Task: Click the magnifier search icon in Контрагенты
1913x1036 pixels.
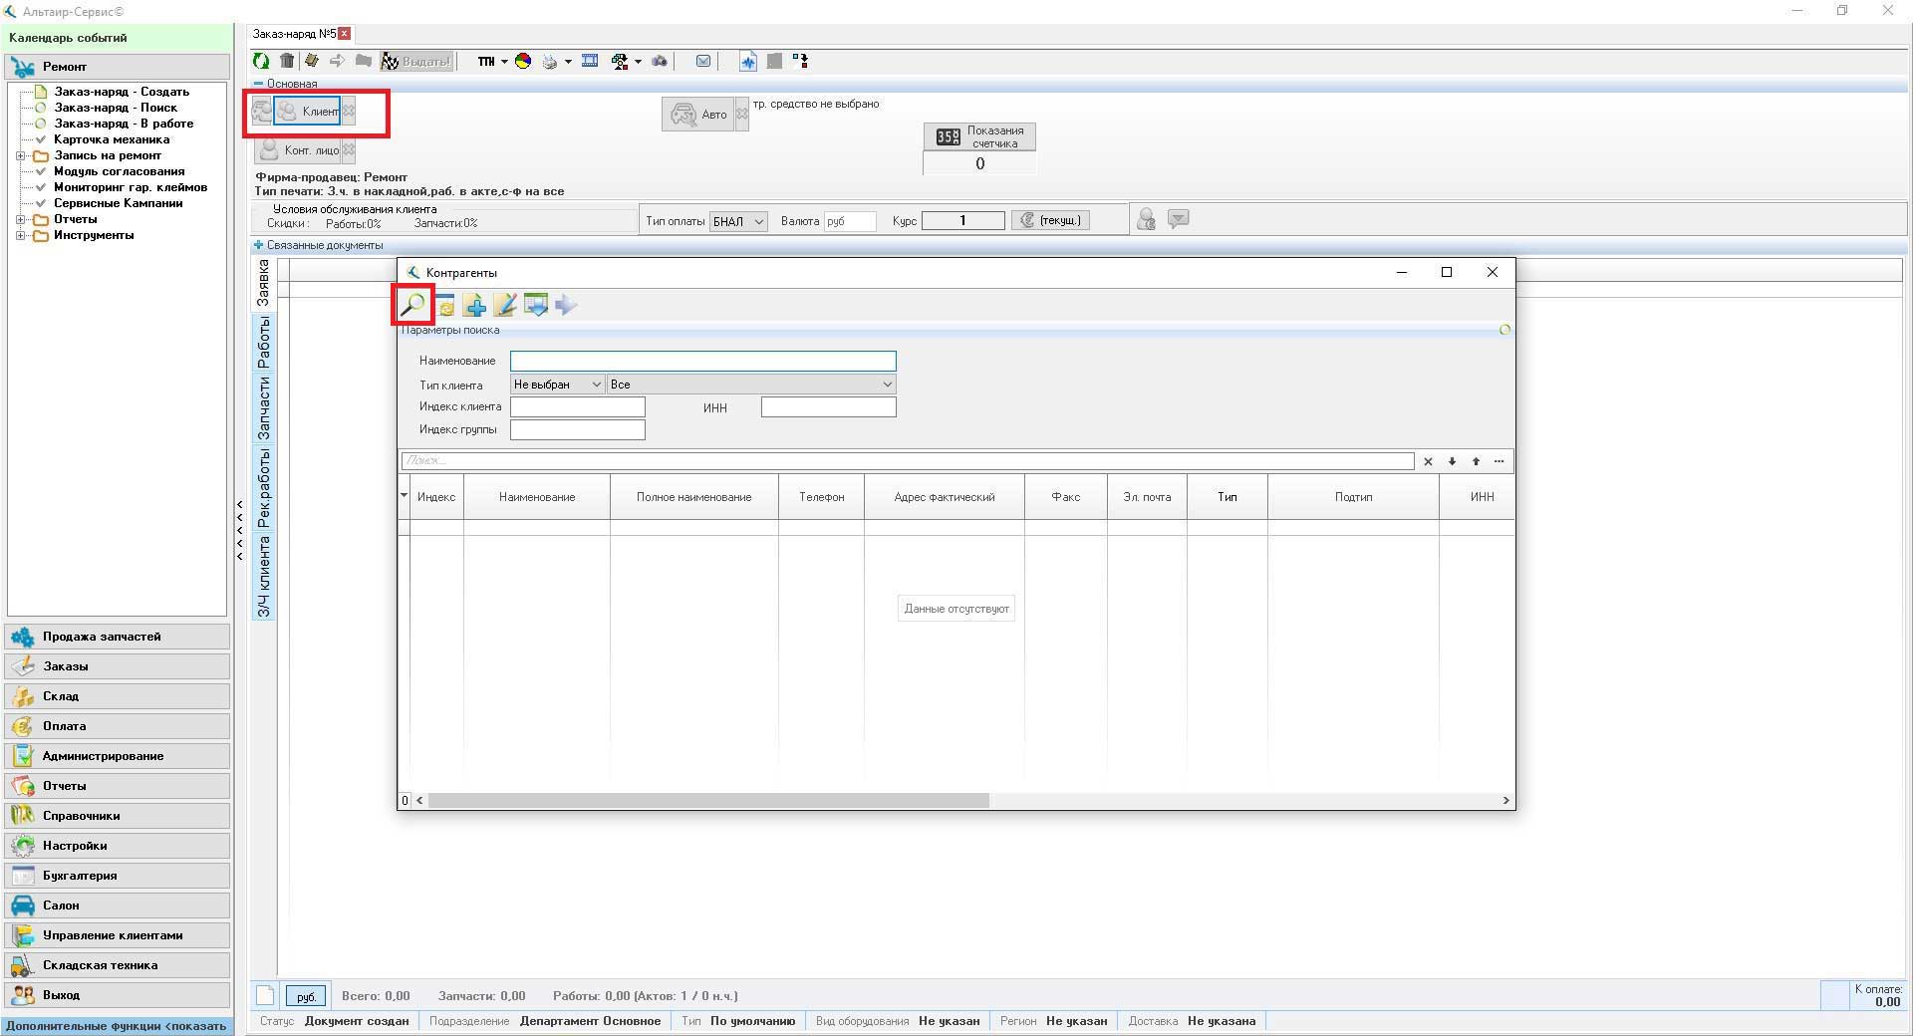Action: point(411,305)
